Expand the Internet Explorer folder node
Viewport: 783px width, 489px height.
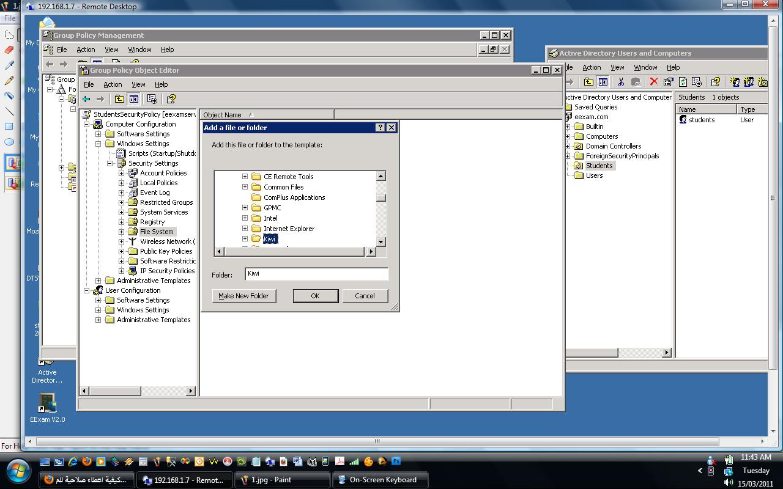point(245,228)
